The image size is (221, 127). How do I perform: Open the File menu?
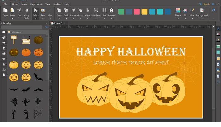(5, 4)
